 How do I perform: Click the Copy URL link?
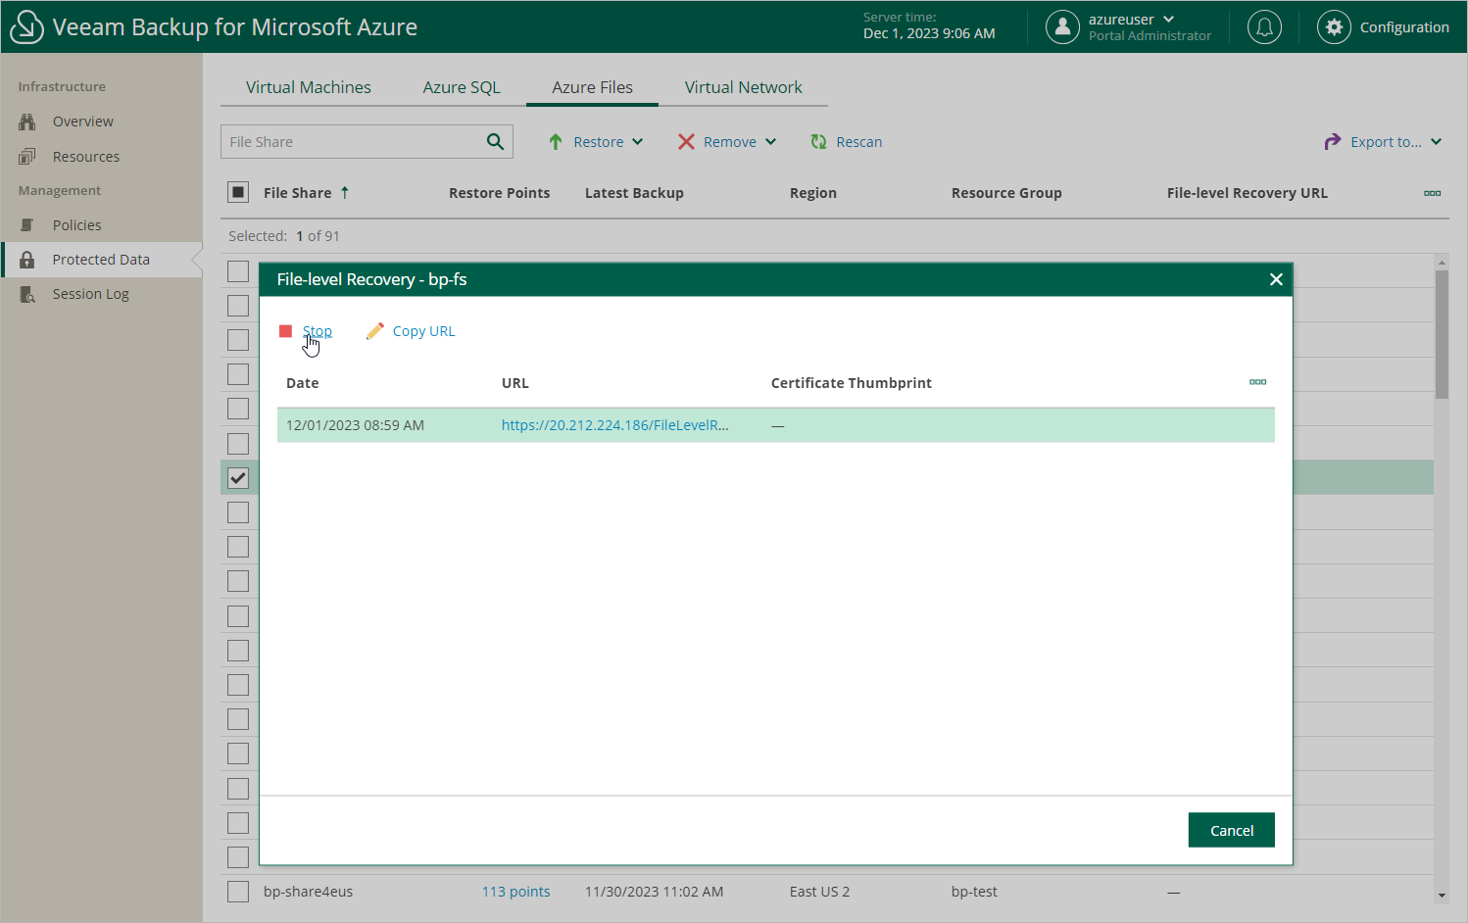pos(424,331)
